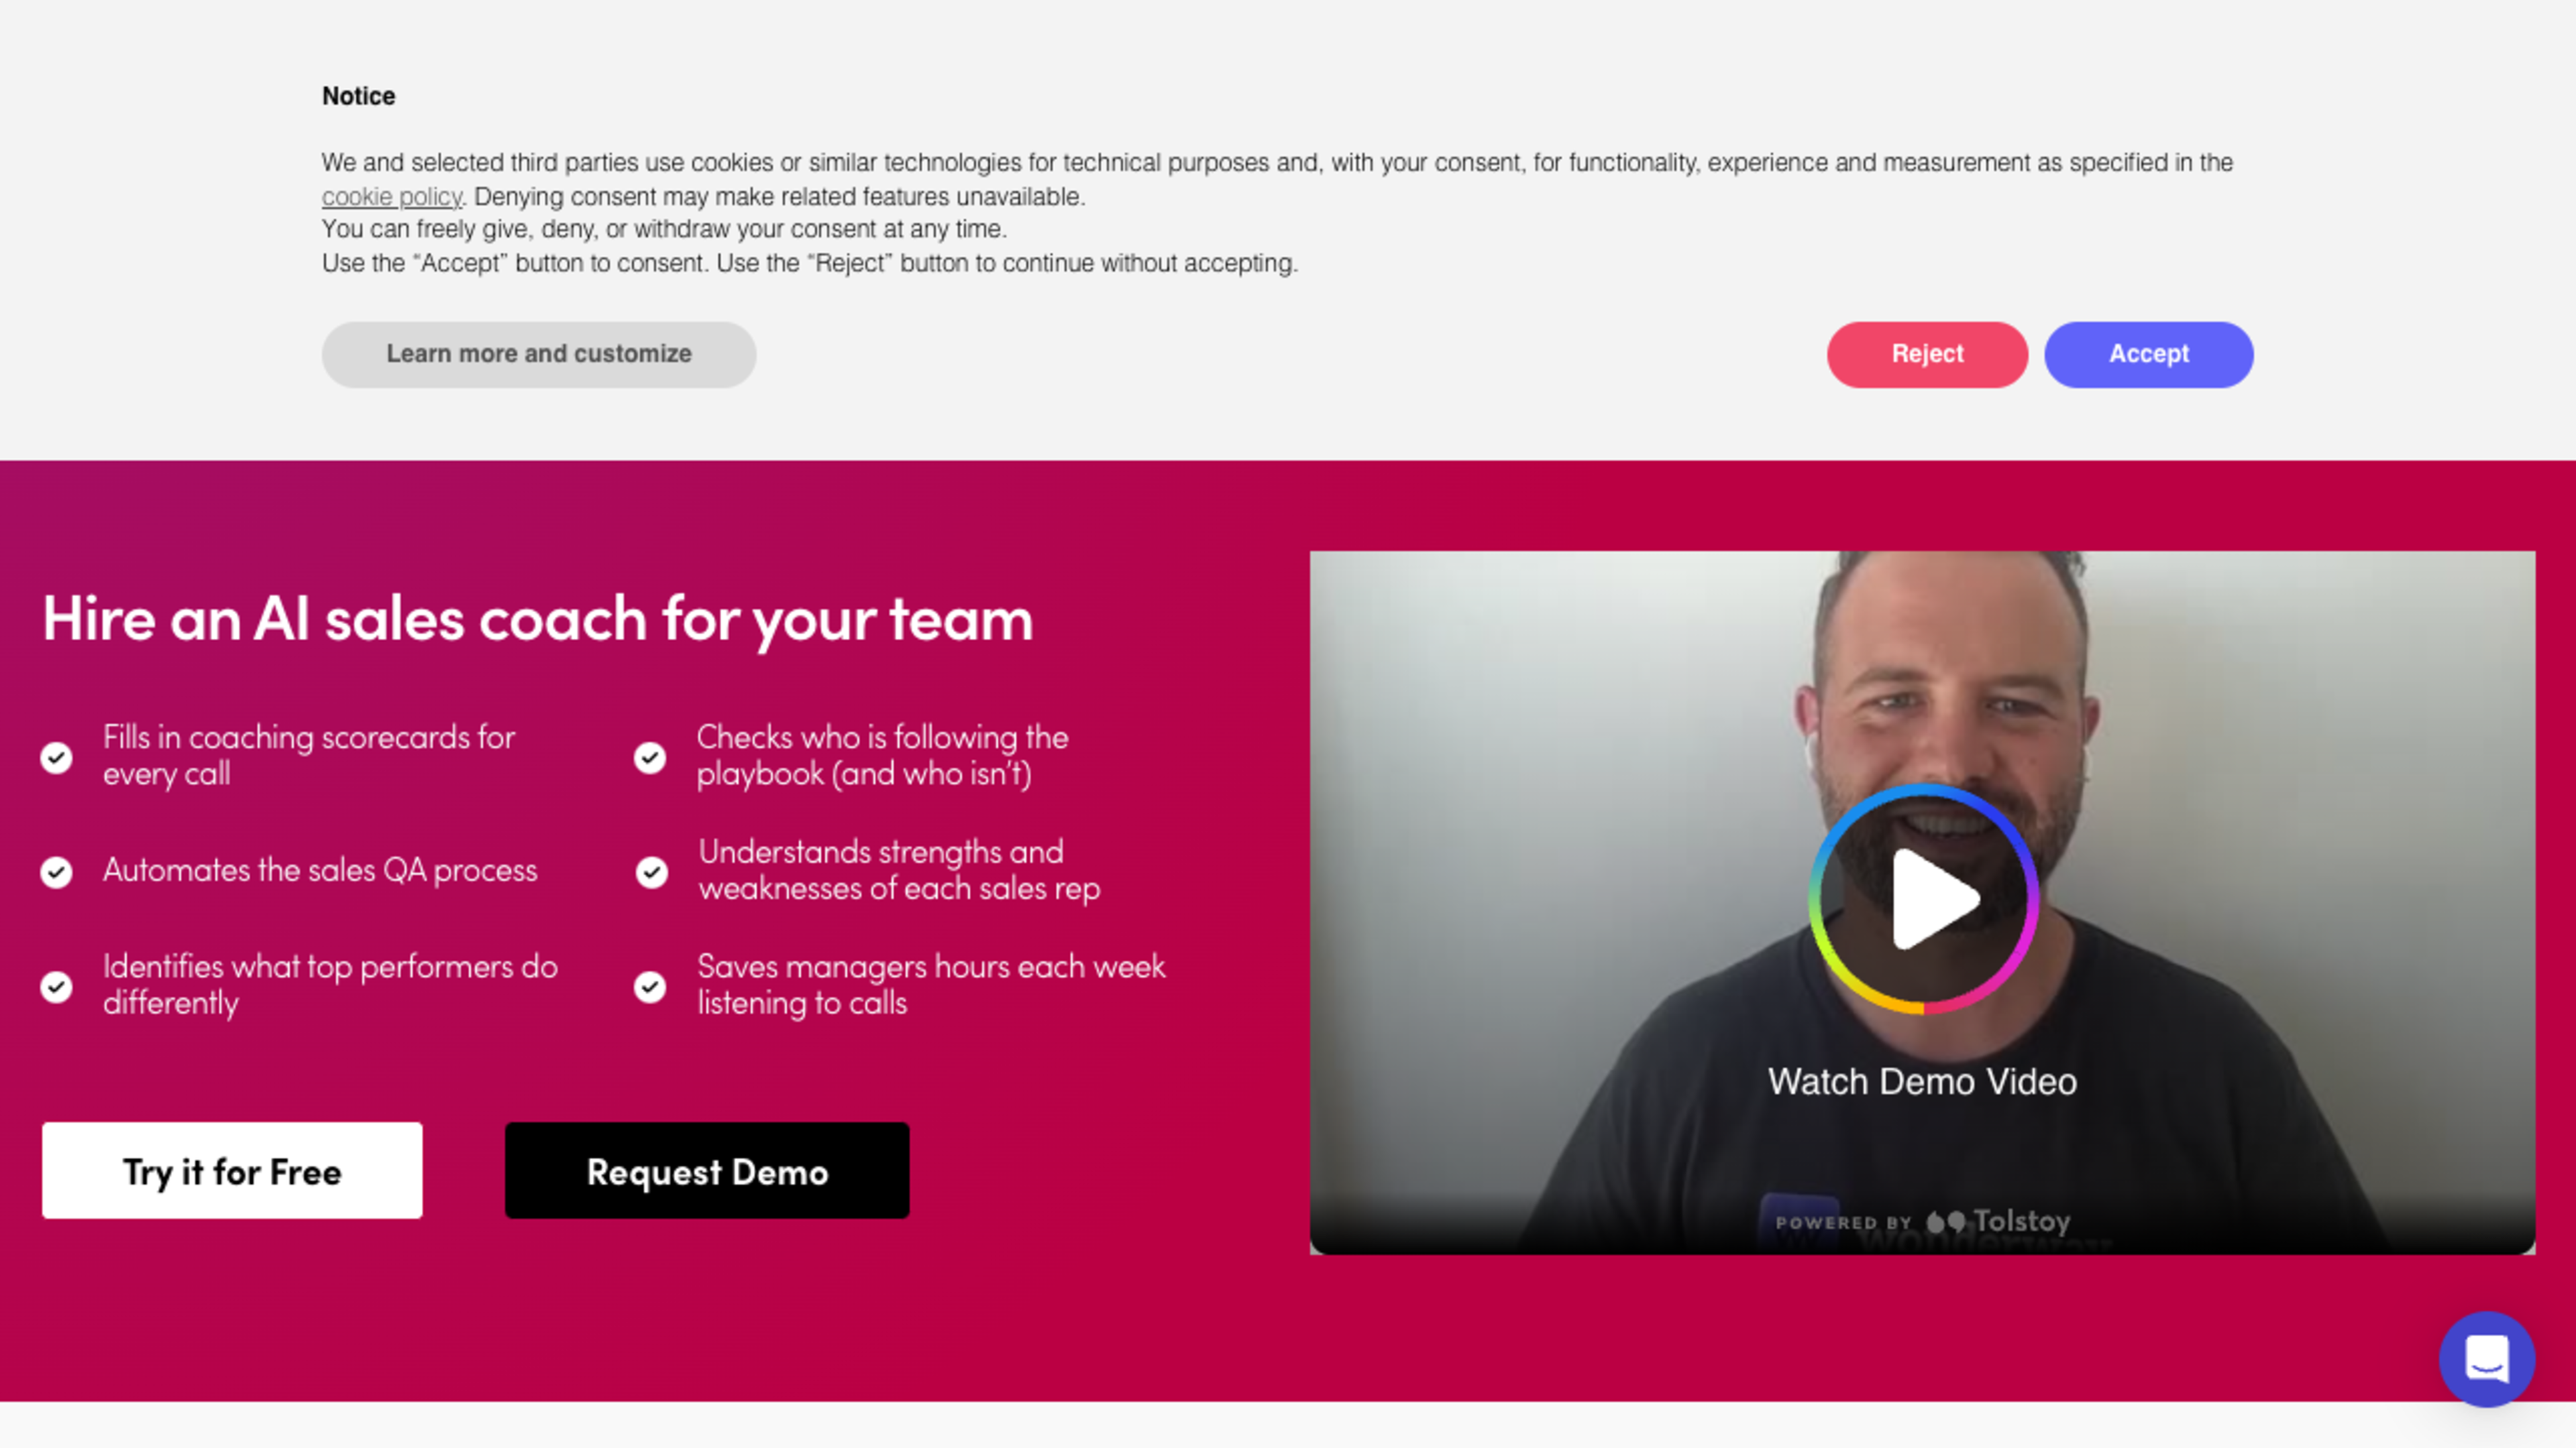Click checkmark beside coaching scorecards item

(x=57, y=758)
